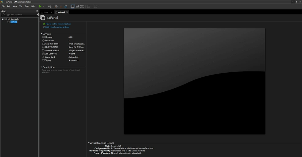The width and height of the screenshot is (302, 157).
Task: Click the console view toolbar icon
Action: pos(89,6)
